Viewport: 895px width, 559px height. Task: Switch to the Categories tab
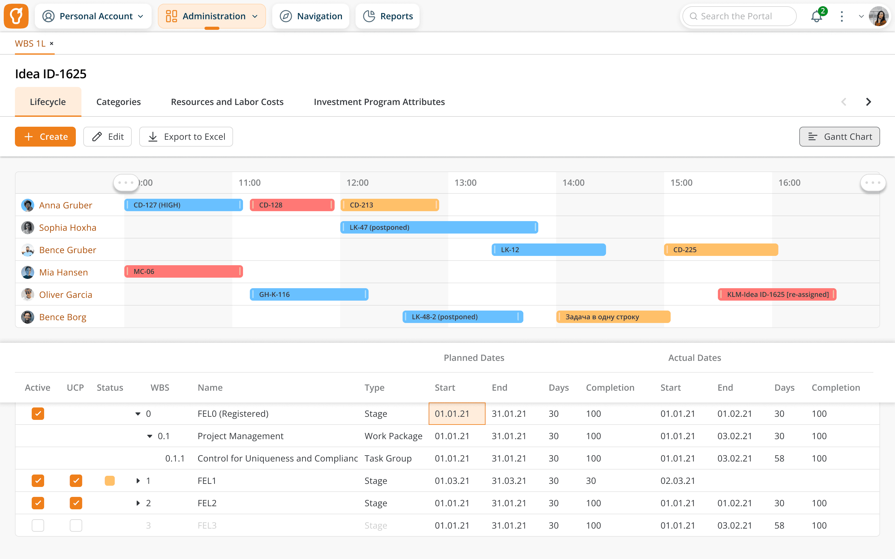pyautogui.click(x=118, y=102)
